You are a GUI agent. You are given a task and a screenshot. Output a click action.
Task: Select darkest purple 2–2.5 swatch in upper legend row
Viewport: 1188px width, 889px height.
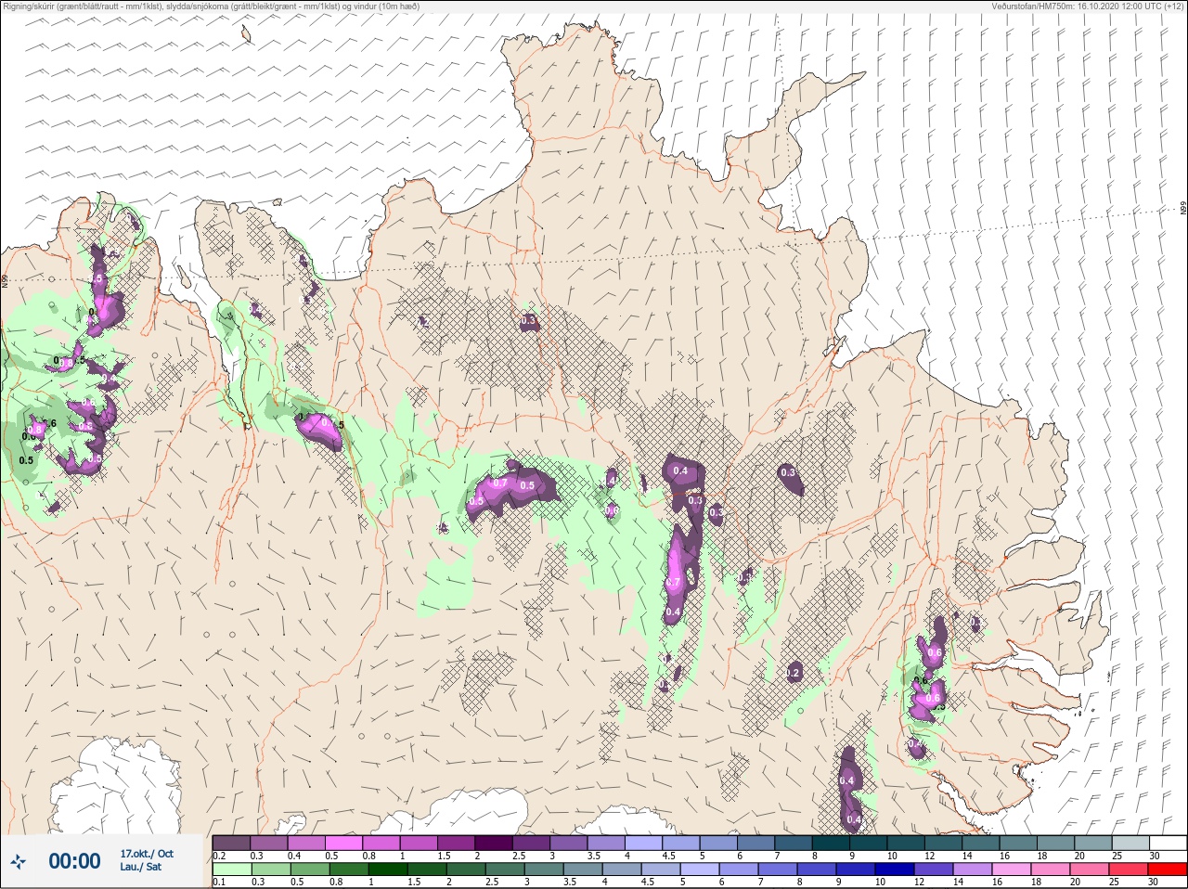pyautogui.click(x=495, y=843)
